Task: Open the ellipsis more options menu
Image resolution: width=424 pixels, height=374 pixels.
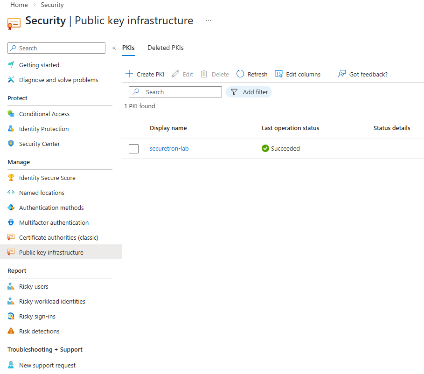Action: 208,21
